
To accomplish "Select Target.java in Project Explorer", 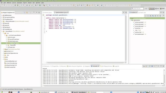I will click(x=12, y=47).
